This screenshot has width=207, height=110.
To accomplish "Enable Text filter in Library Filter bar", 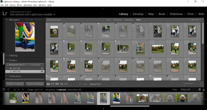I will [x=108, y=20].
